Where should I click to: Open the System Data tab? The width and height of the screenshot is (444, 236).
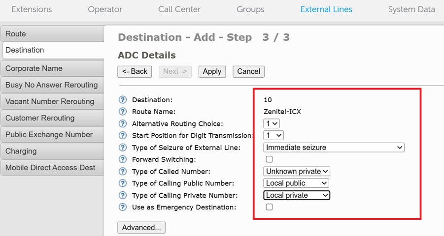tap(411, 9)
